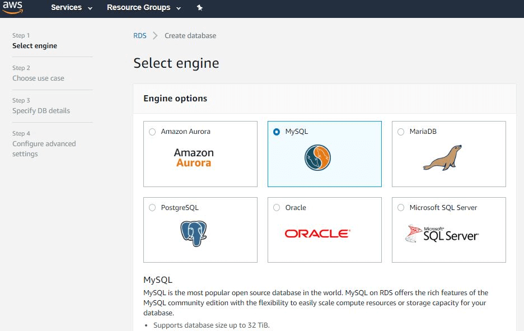Go to Step 1 Select engine
524x331 pixels.
[35, 41]
